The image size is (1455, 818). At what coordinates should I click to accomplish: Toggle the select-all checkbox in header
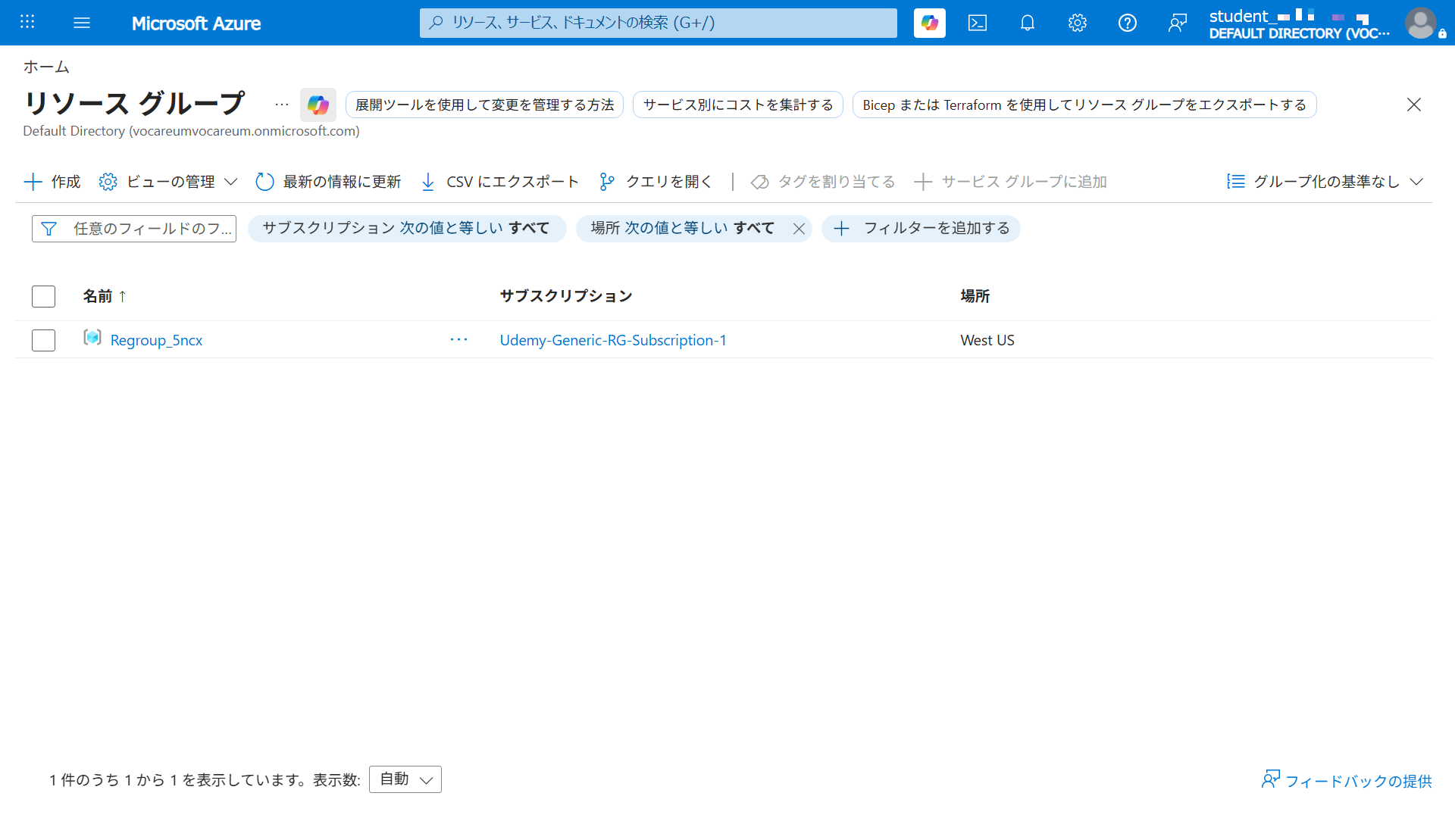pos(44,296)
